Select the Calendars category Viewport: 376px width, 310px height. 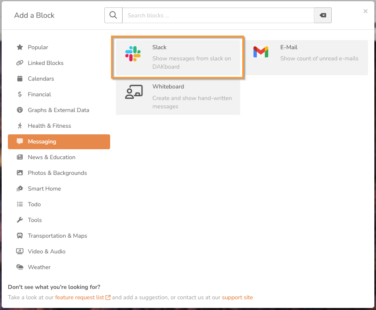[59, 79]
